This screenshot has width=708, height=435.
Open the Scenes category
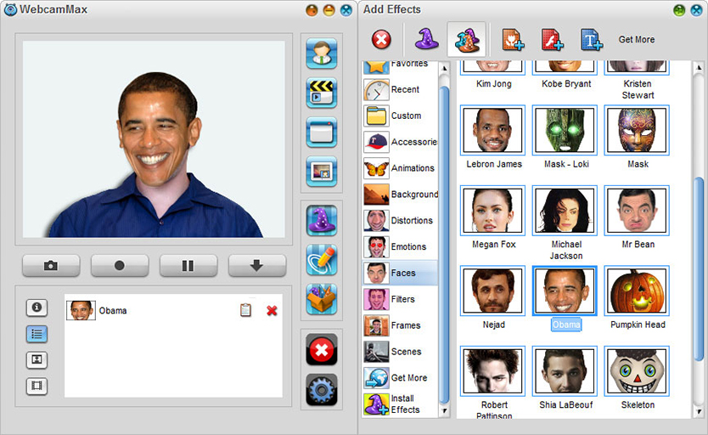click(x=400, y=352)
